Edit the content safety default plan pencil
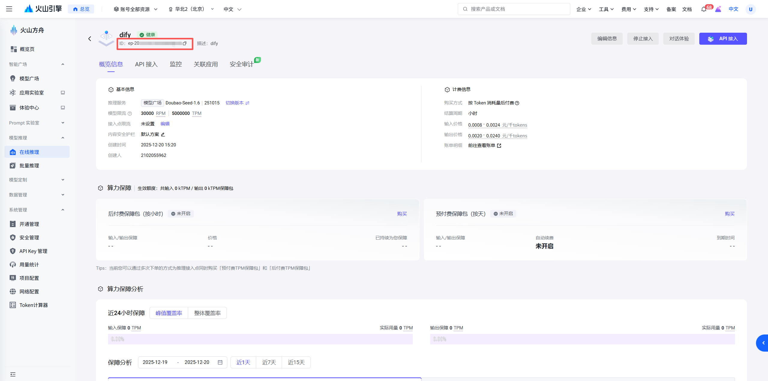The height and width of the screenshot is (381, 768). pyautogui.click(x=163, y=134)
